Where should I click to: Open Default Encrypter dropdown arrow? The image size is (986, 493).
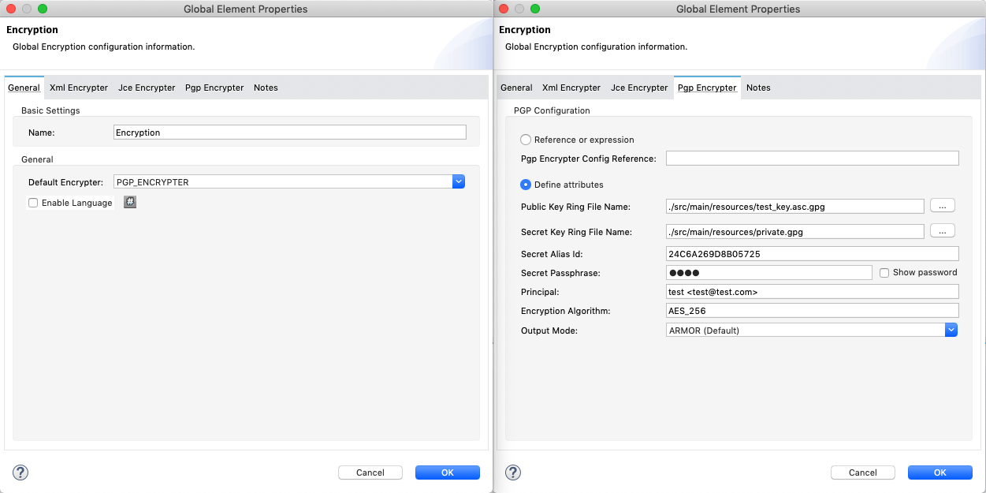(458, 181)
